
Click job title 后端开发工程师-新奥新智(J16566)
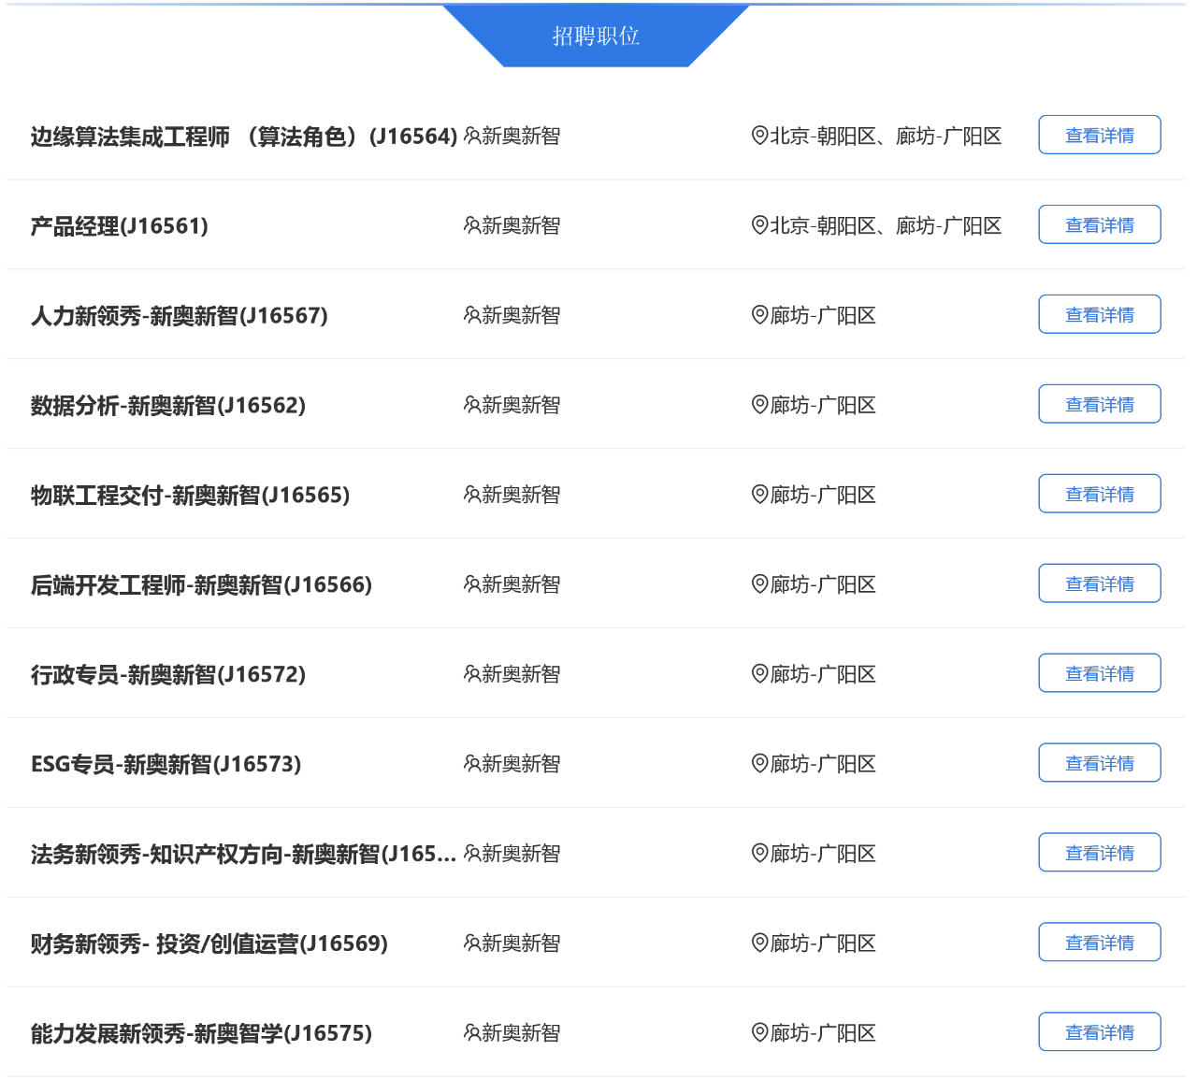(202, 585)
